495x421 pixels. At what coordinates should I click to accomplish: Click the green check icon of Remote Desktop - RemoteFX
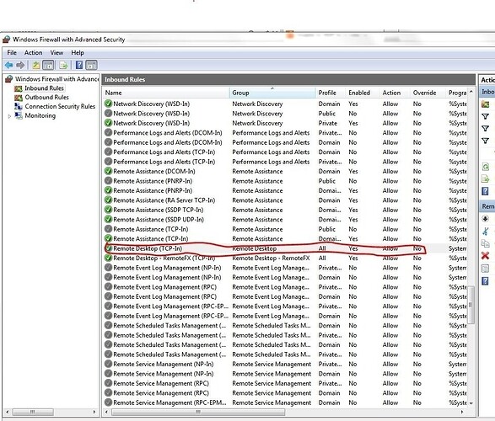pyautogui.click(x=108, y=258)
